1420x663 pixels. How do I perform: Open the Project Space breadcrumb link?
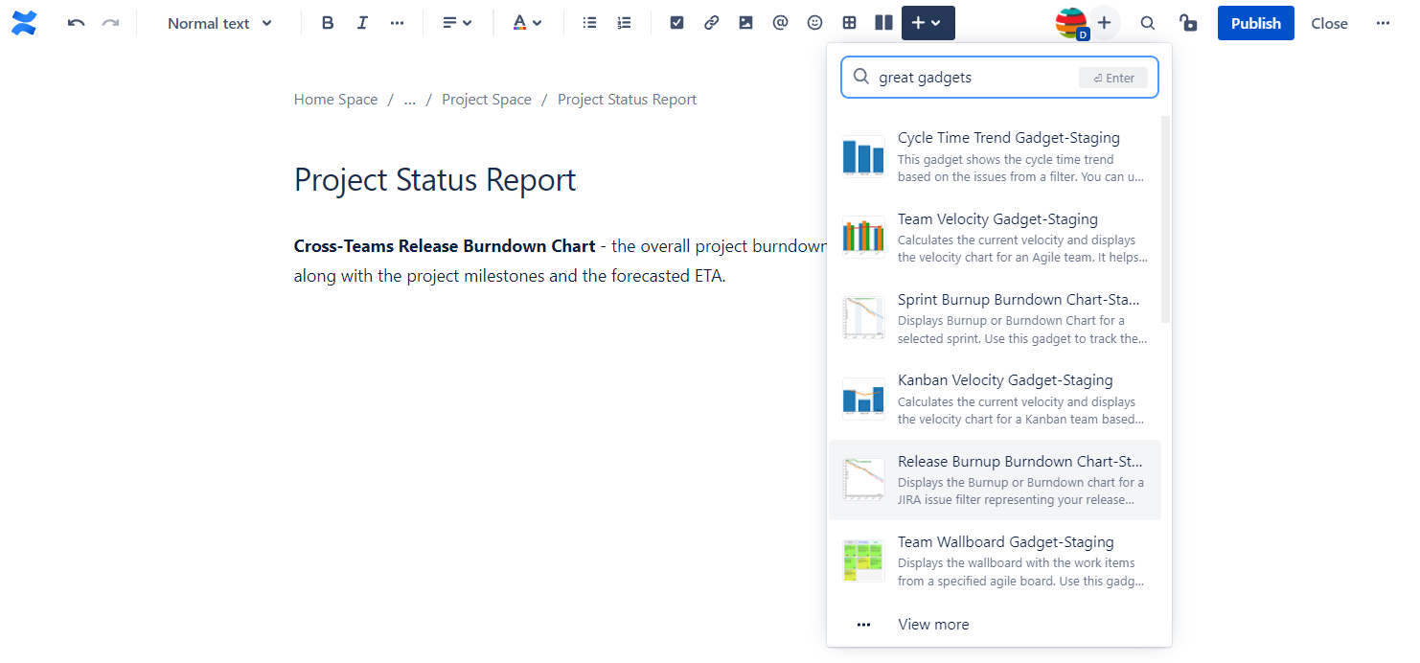(x=486, y=100)
